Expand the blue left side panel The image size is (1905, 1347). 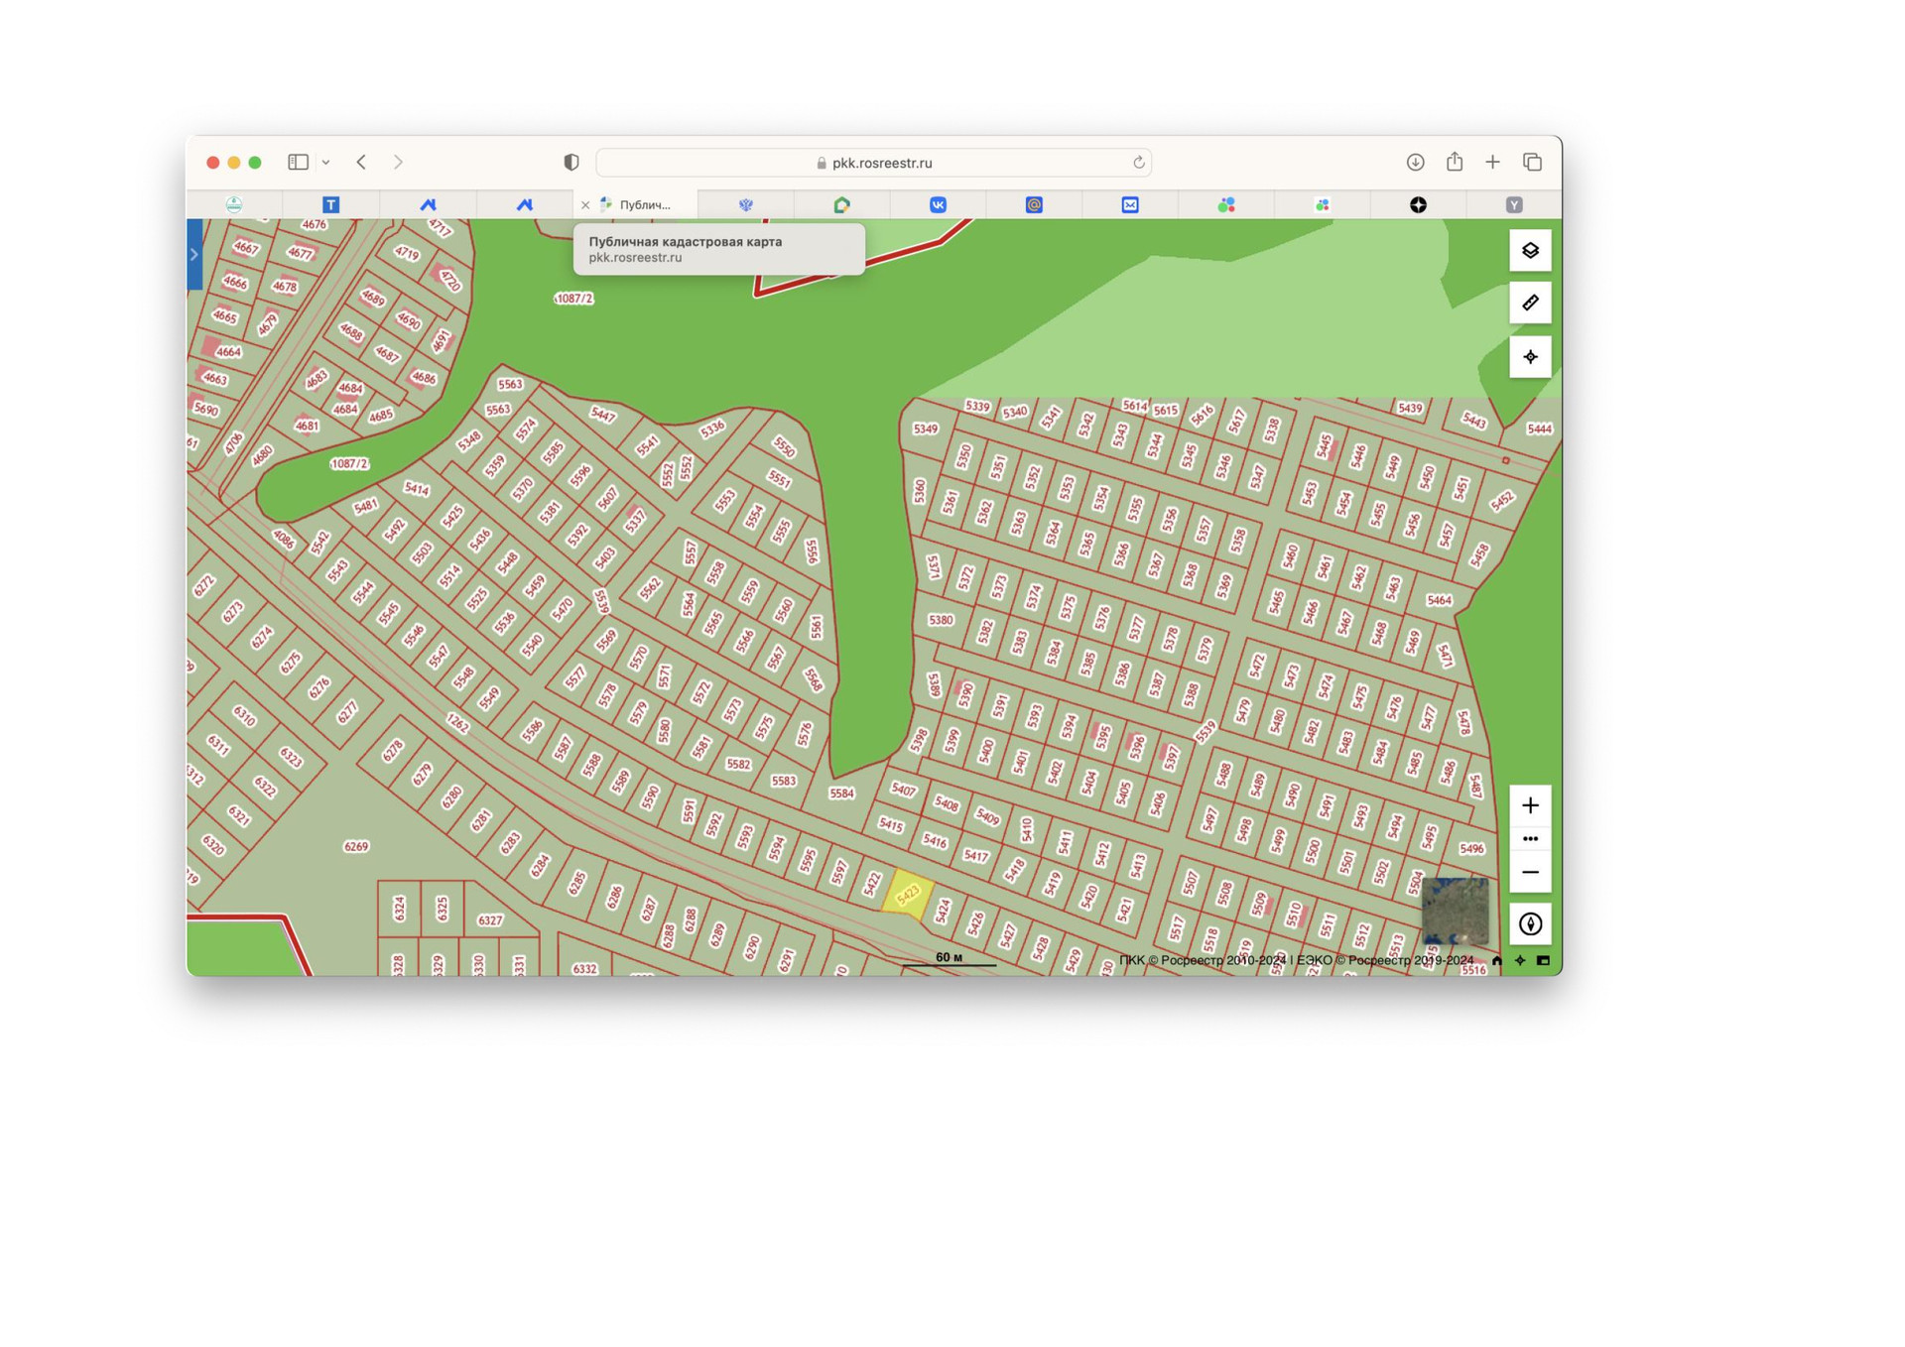tap(194, 255)
